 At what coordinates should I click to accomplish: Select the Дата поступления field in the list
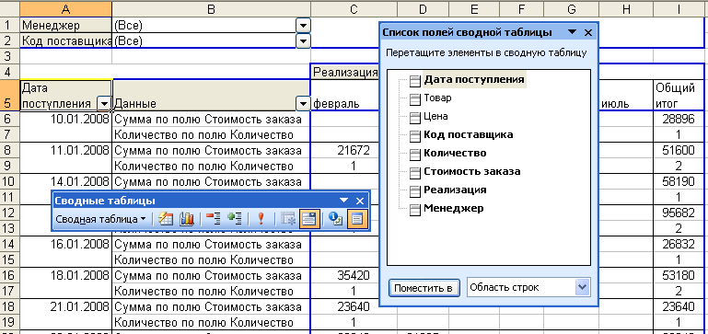473,80
